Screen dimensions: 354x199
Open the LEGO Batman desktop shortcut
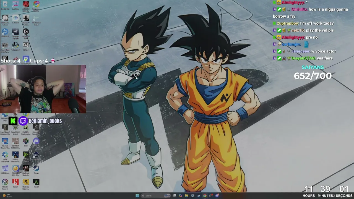point(15,156)
